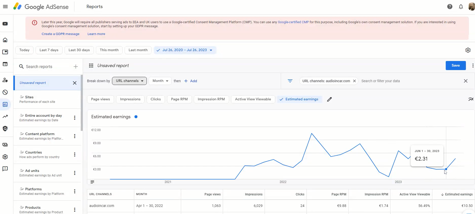Click the reports list scrollbar
The image size is (475, 214).
(81, 103)
